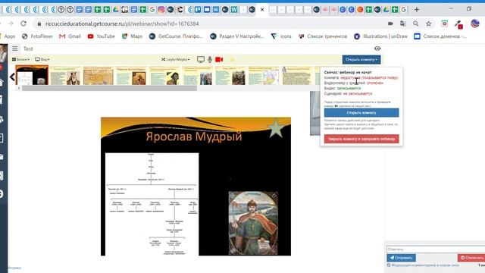Image resolution: width=485 pixels, height=273 pixels.
Task: Open a new browser tab with plus
Action: (417, 10)
